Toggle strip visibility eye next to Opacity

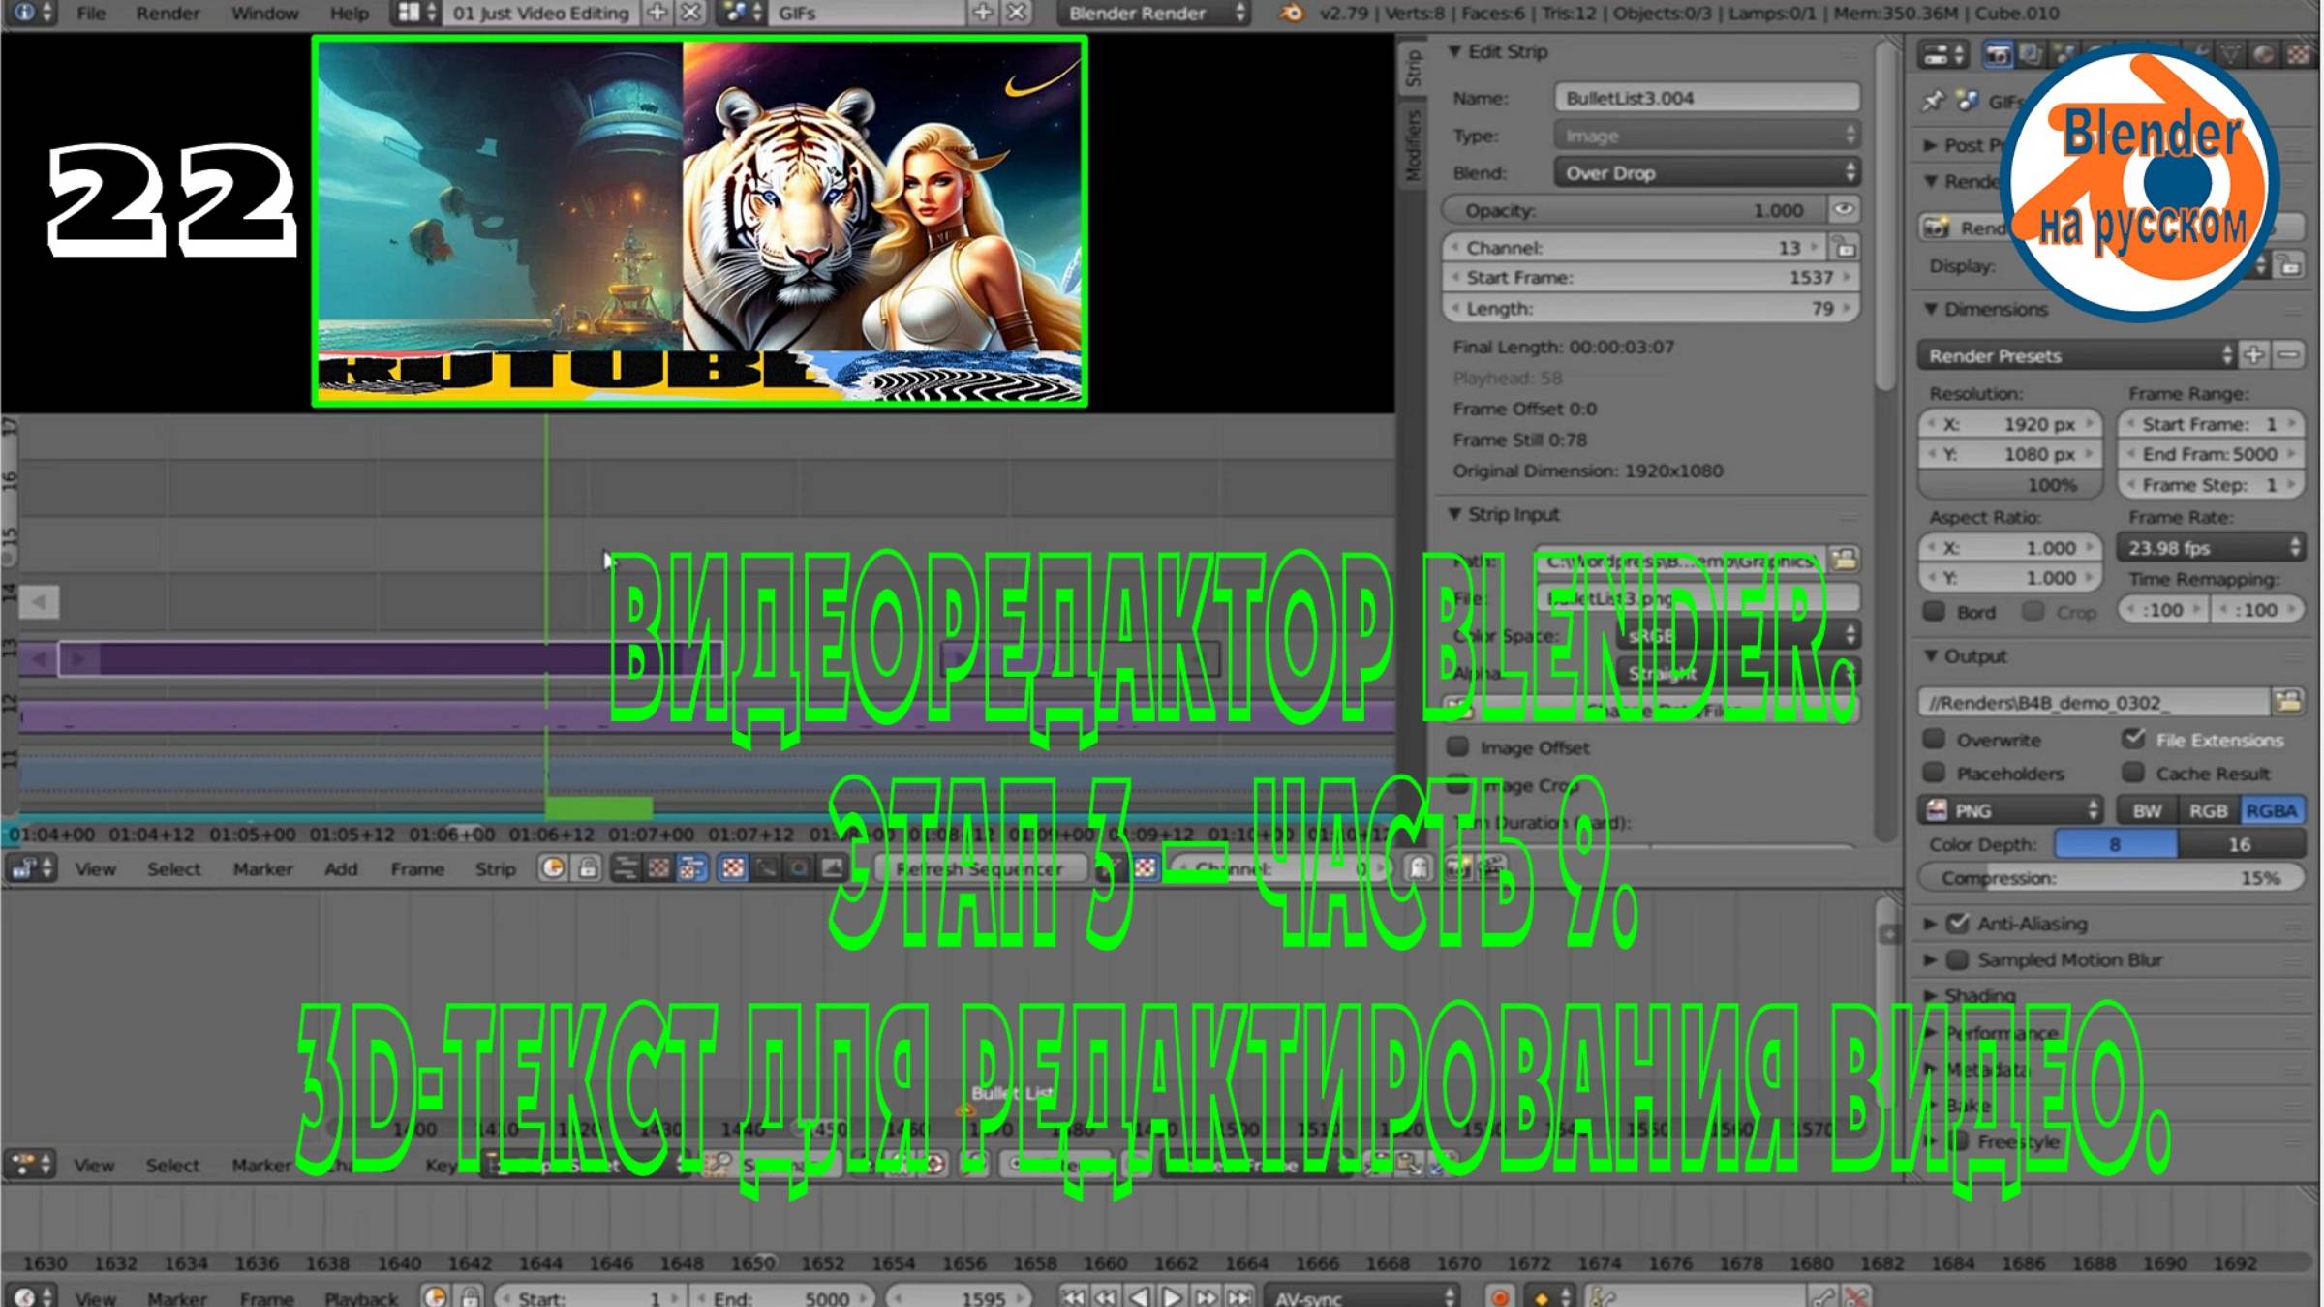[1843, 210]
